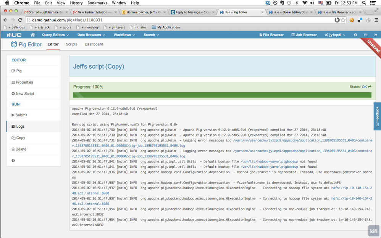Click the sidebar help question icon
The height and width of the screenshot is (238, 381).
(13, 161)
